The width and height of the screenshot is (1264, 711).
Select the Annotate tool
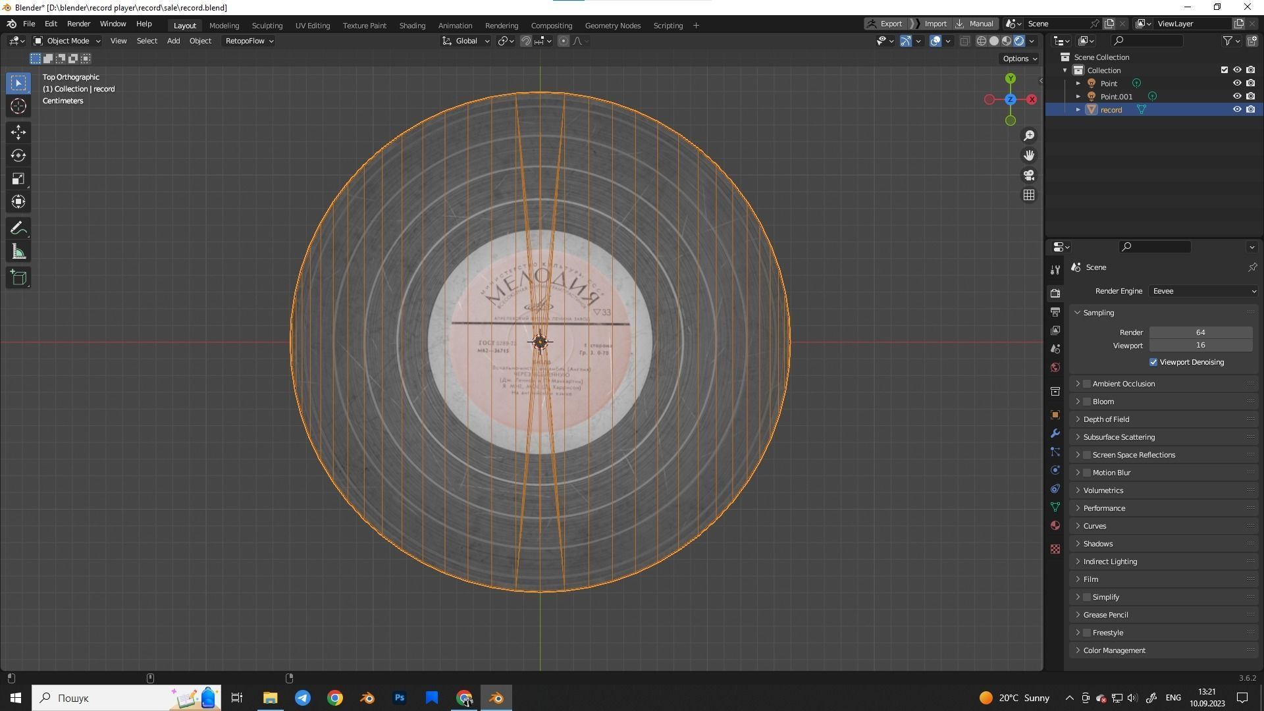click(18, 228)
